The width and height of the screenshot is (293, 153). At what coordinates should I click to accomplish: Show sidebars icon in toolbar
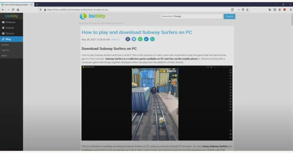pyautogui.click(x=275, y=10)
